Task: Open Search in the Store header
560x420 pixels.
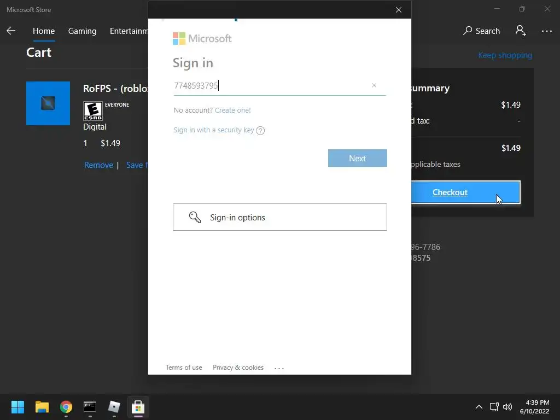Action: (481, 31)
